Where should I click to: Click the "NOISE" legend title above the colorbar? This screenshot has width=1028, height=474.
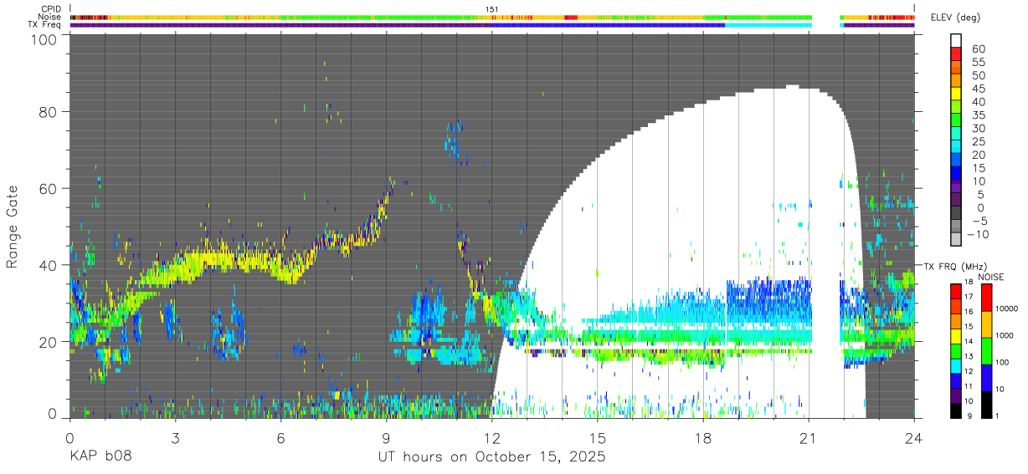(x=990, y=276)
